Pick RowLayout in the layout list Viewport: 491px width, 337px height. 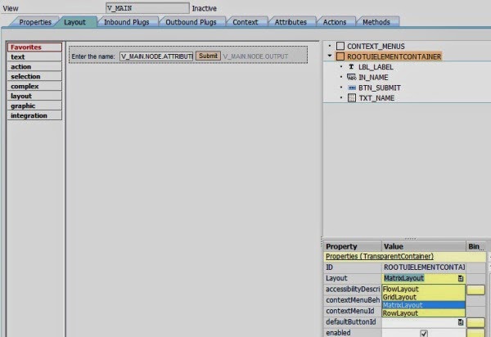(400, 312)
